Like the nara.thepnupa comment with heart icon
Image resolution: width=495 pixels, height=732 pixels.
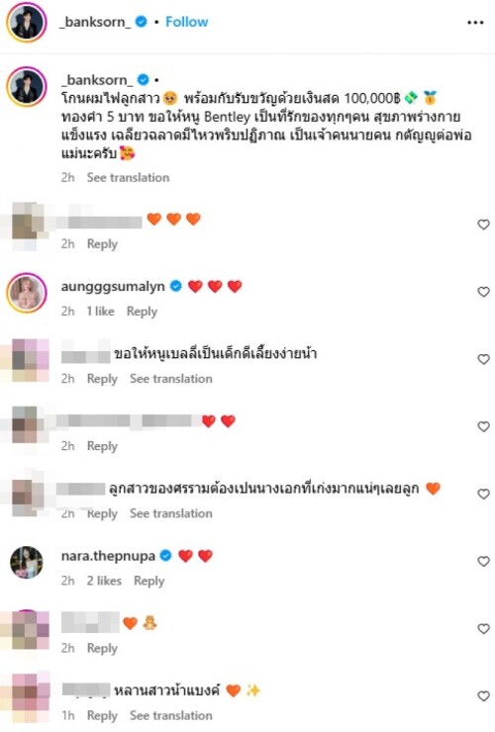coord(483,561)
